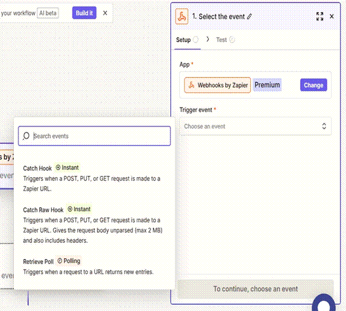Click the Webhooks logo inside the app chip
The height and width of the screenshot is (311, 346).
pyautogui.click(x=192, y=85)
